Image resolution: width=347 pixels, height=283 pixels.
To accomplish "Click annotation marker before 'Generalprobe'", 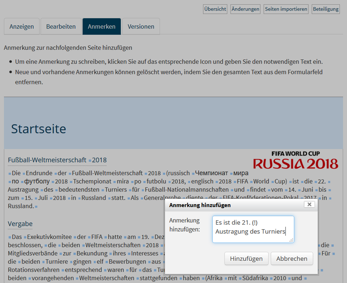I will [142, 198].
